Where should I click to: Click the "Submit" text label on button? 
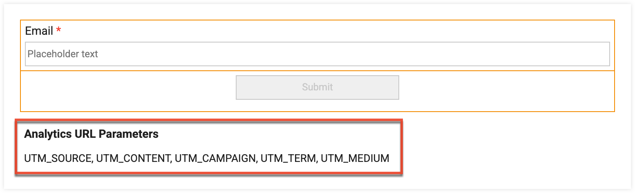click(x=317, y=87)
